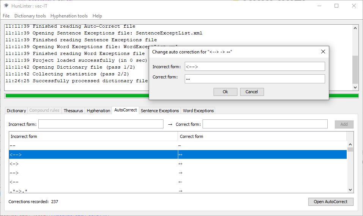Screen dimensions: 363x216
Task: Click the Correct form column header
Action: (x=262, y=136)
